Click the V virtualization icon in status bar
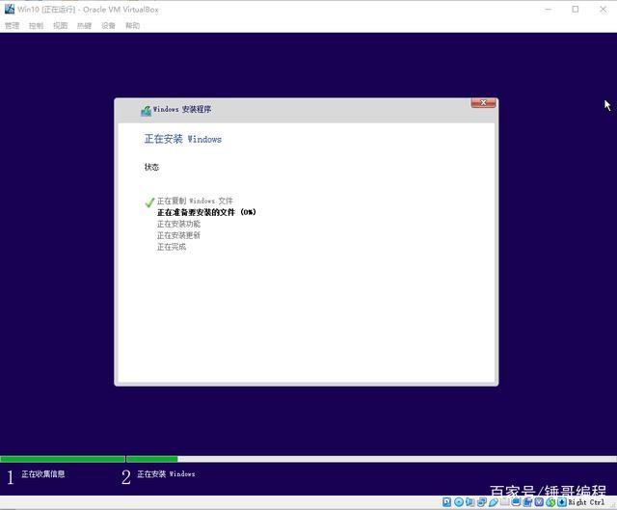 click(539, 502)
